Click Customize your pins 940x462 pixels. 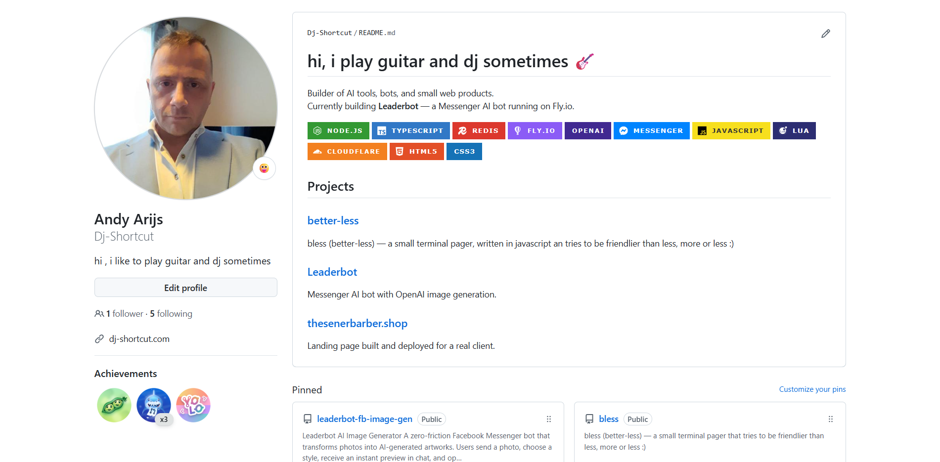point(812,389)
